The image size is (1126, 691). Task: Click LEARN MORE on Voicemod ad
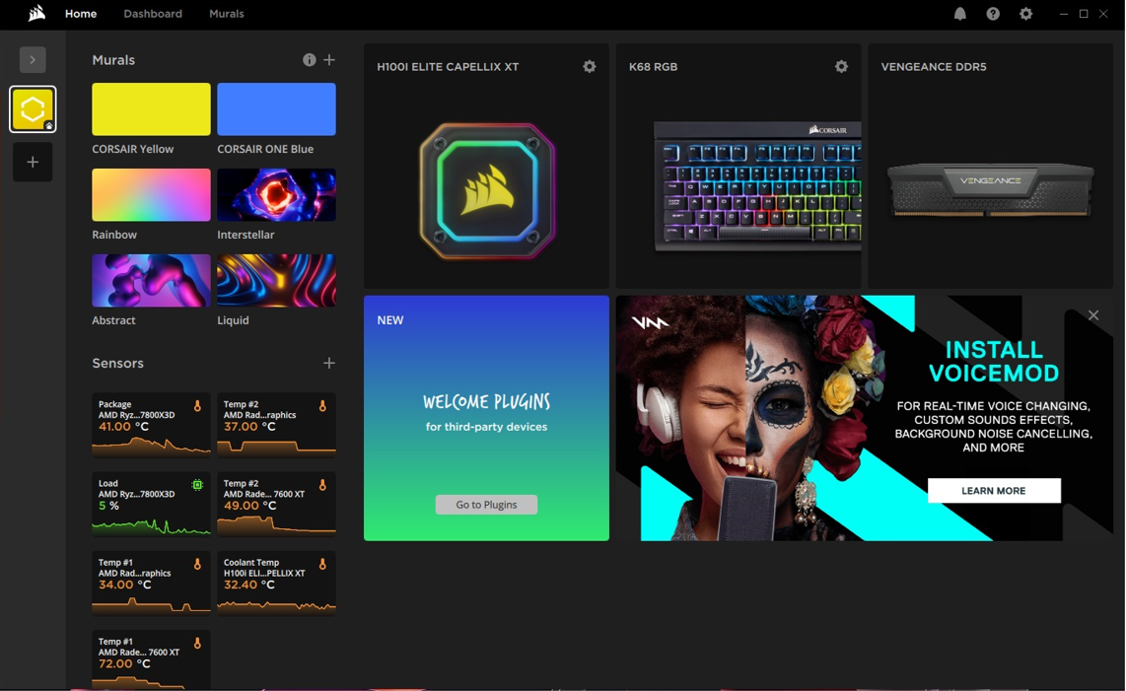tap(994, 491)
